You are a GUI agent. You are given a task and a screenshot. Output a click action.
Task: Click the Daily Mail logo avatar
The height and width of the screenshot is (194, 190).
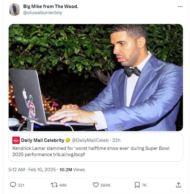(16, 140)
